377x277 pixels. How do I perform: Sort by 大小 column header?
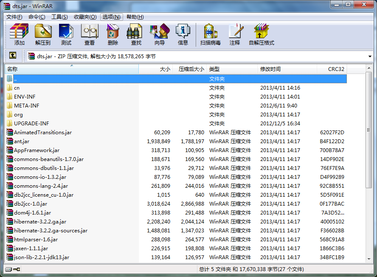coord(155,69)
